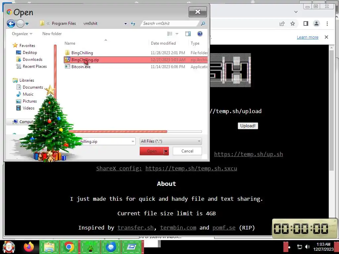Select the BingChilling folder
The height and width of the screenshot is (254, 339).
tap(82, 53)
